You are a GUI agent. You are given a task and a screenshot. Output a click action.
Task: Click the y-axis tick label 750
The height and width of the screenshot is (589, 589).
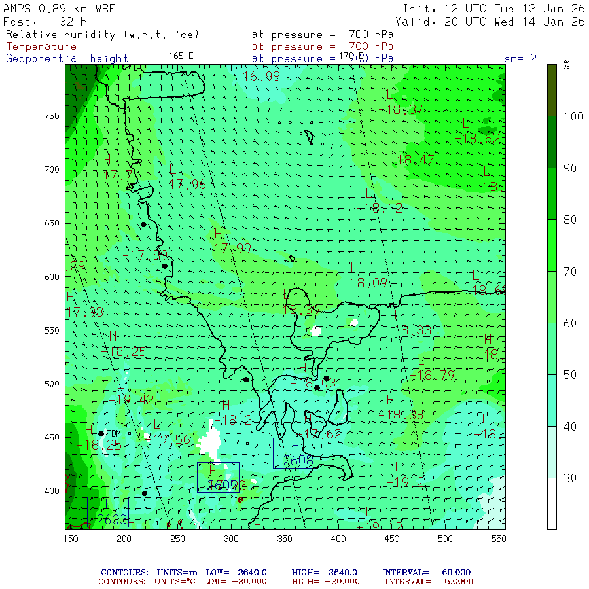pos(52,116)
